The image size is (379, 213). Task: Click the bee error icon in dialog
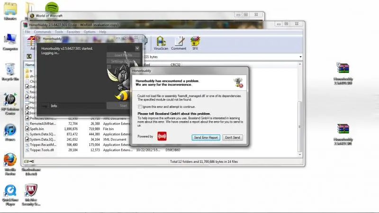pyautogui.click(x=238, y=82)
